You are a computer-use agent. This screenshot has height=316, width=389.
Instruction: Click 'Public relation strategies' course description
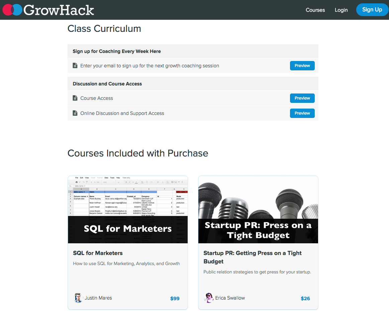[x=257, y=272]
